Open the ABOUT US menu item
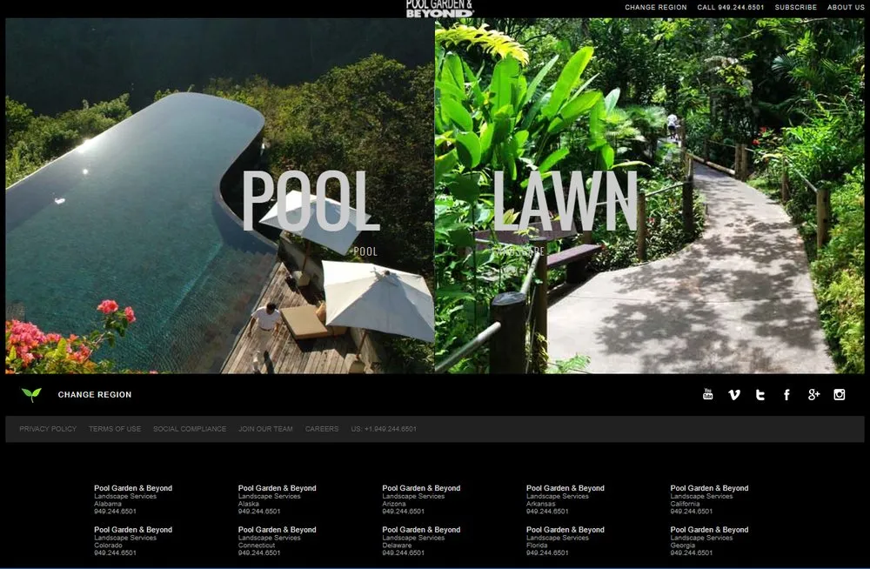The width and height of the screenshot is (870, 569). (x=845, y=7)
